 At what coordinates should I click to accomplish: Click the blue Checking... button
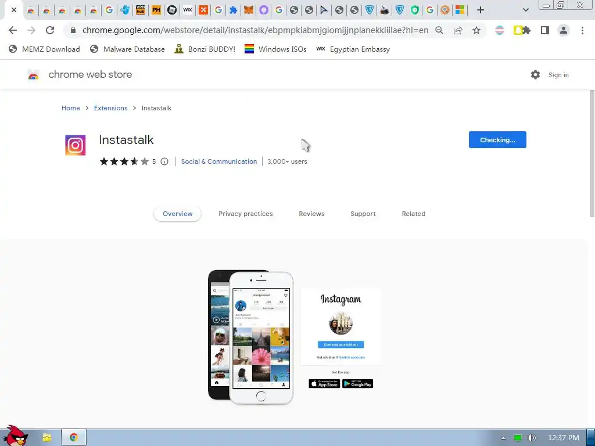coord(497,139)
